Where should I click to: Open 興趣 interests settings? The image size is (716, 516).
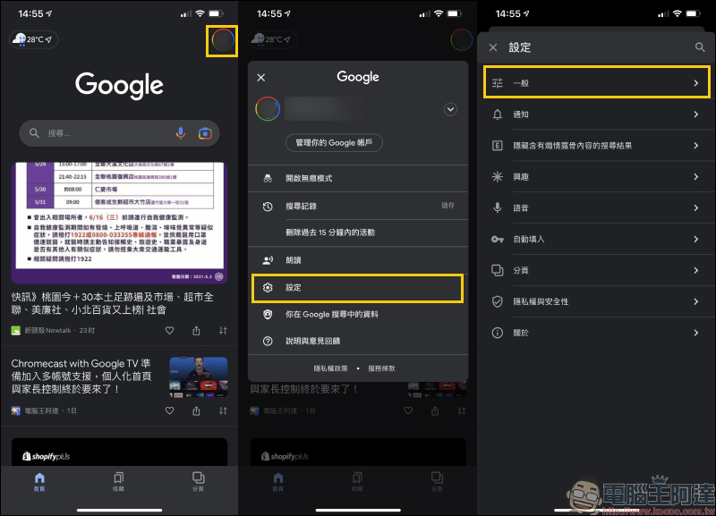click(x=597, y=176)
